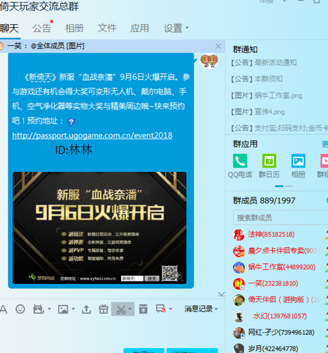This screenshot has height=353, width=328.
Task: Open the passport.ugogame.com.cn event2018 link
Action: click(92, 135)
